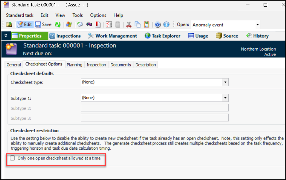Switch to the Planning tab
This screenshot has height=180, width=286.
coord(74,65)
